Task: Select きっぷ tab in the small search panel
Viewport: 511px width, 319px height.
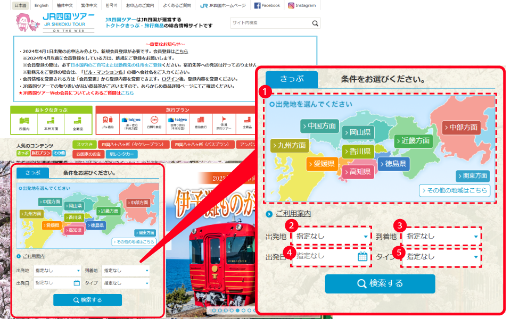Action: 32,173
